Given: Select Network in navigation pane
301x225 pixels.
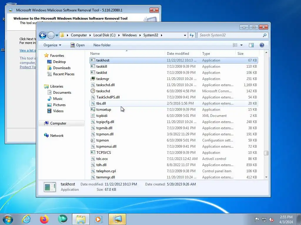Looking at the screenshot, I should [x=57, y=136].
